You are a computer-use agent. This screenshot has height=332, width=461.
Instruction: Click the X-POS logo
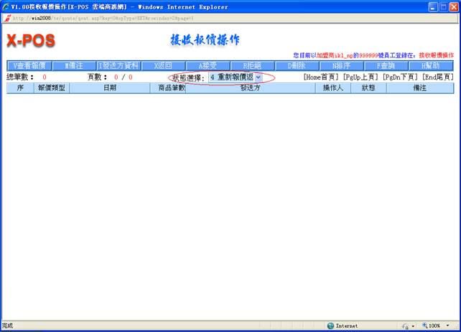coord(30,39)
